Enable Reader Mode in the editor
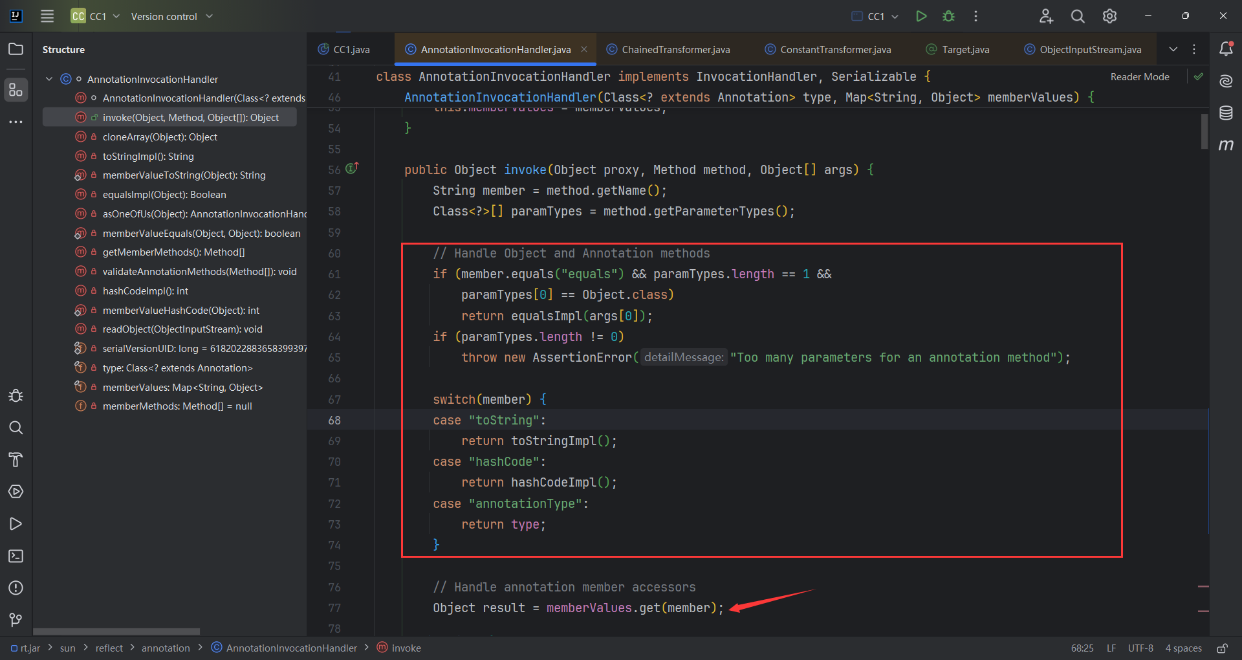The width and height of the screenshot is (1242, 660). click(x=1140, y=76)
